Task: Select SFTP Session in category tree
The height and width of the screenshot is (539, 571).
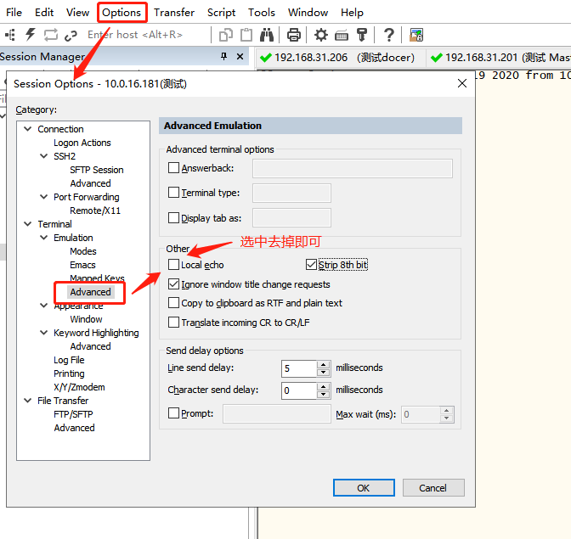Action: tap(97, 170)
